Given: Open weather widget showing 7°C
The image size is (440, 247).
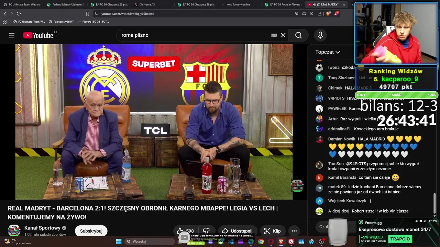Looking at the screenshot, I should [17, 242].
